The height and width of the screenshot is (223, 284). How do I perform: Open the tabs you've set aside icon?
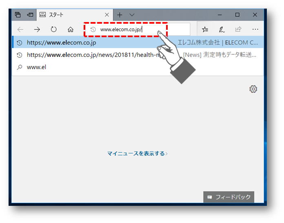click(x=18, y=15)
